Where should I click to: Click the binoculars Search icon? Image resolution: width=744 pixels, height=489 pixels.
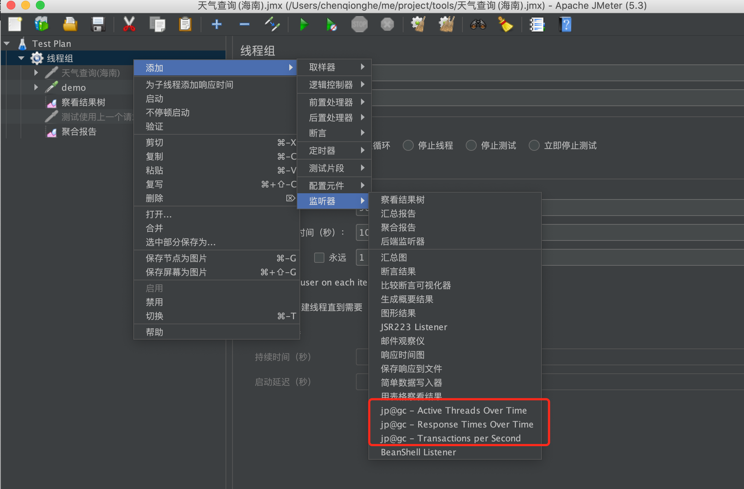478,25
